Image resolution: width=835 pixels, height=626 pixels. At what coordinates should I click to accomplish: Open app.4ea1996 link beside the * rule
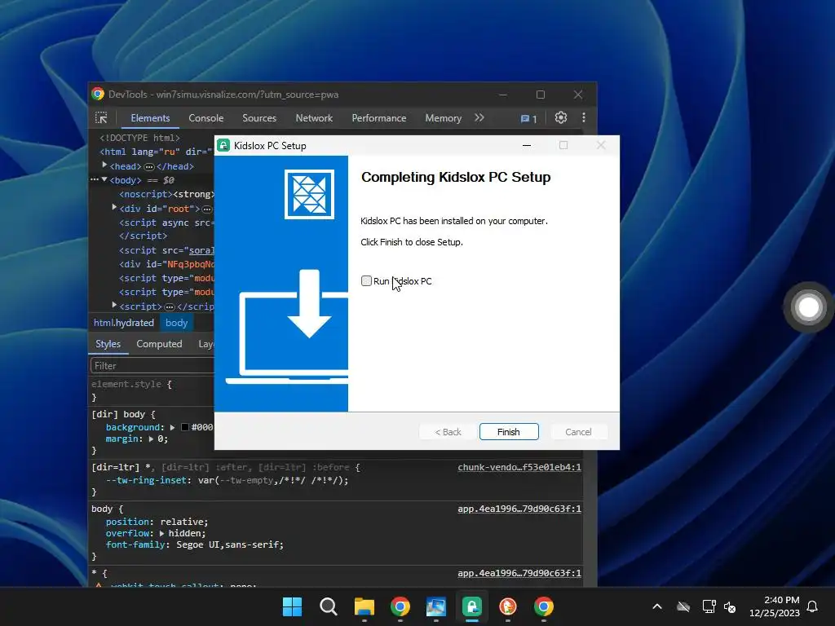519,573
